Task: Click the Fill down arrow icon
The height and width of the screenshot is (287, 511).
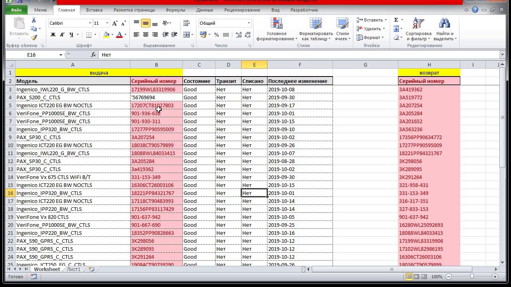Action: 396,29
